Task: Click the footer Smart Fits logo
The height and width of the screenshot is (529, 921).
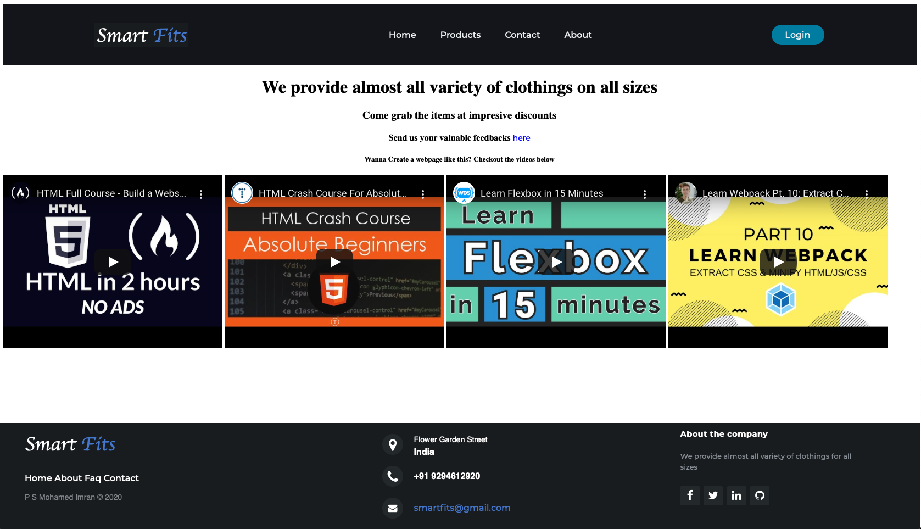Action: (x=70, y=444)
